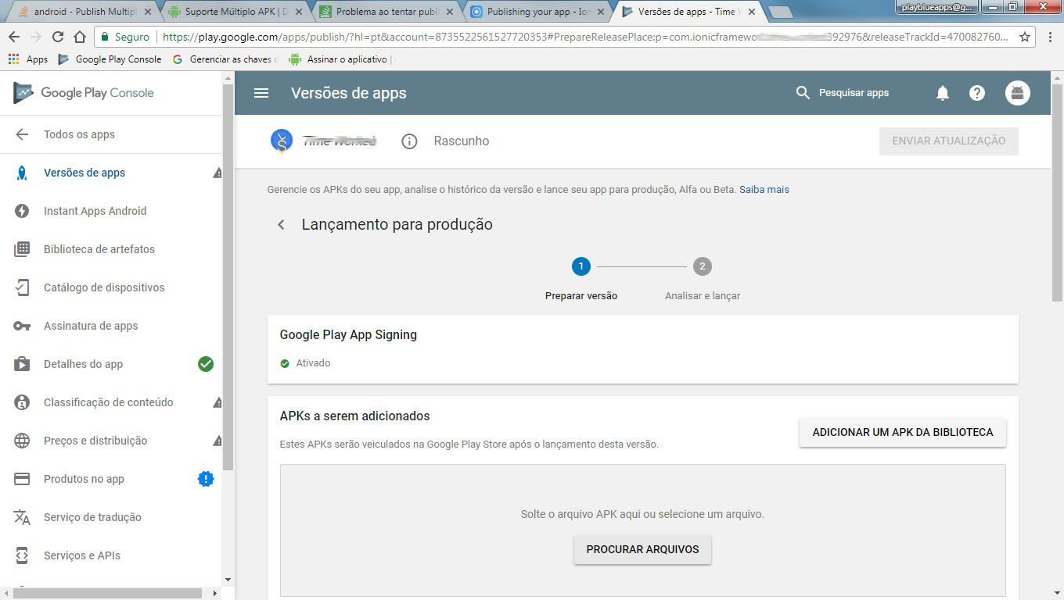Screen dimensions: 1064x600
Task: Click the Google Play Console logo
Action: 84,93
